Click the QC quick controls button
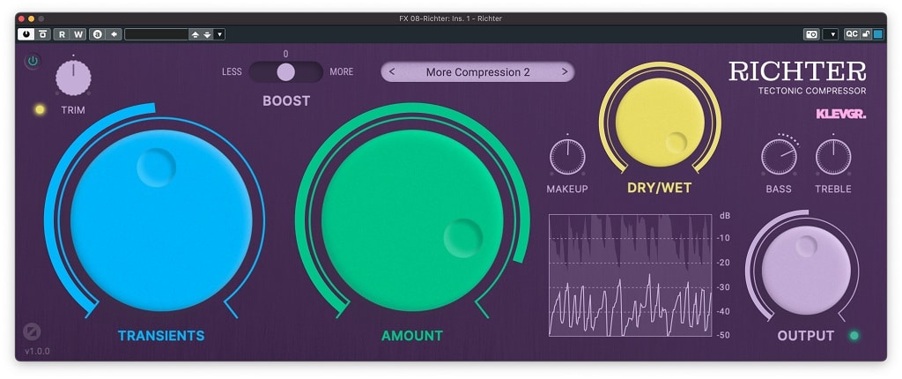This screenshot has height=379, width=902. 852,34
